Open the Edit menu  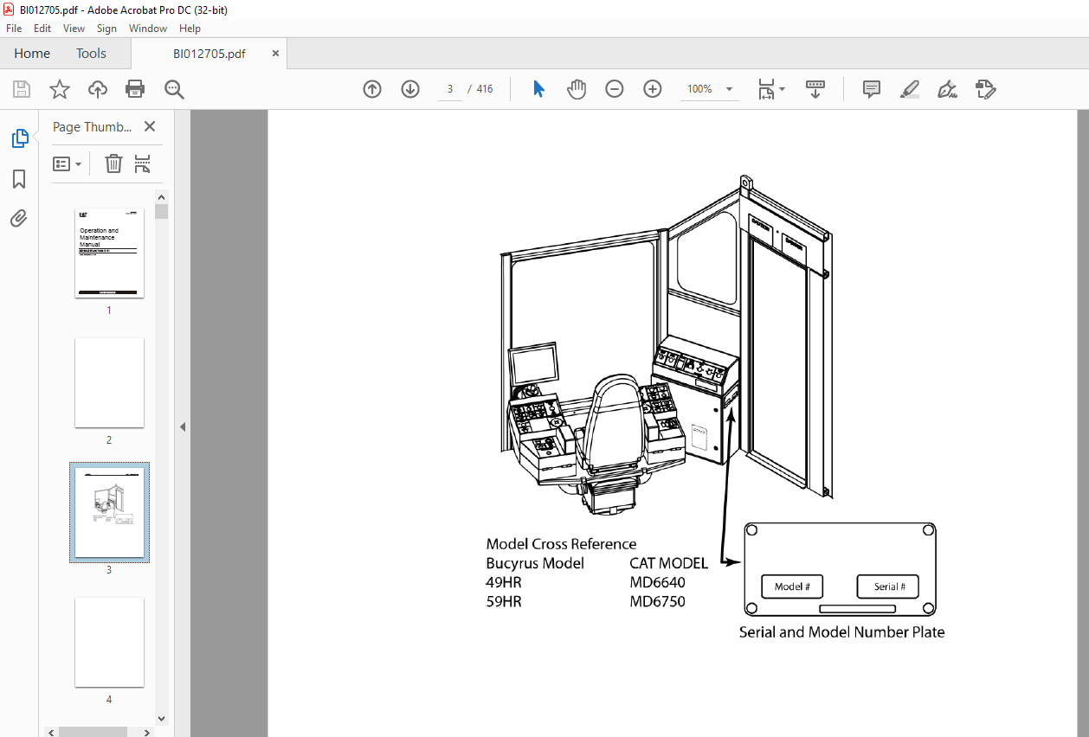tap(42, 29)
